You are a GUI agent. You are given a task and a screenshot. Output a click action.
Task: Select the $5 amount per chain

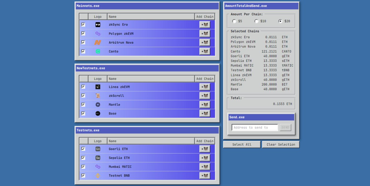(234, 21)
